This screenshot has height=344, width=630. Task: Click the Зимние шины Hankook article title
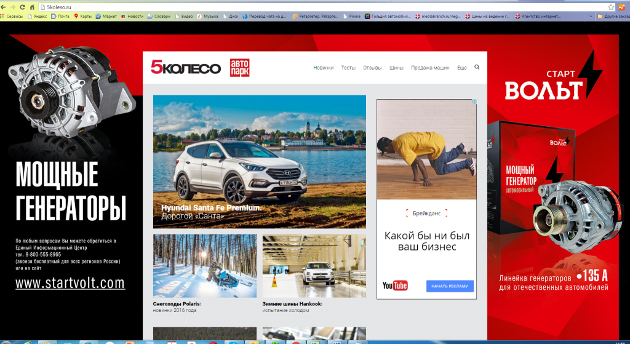tap(292, 304)
